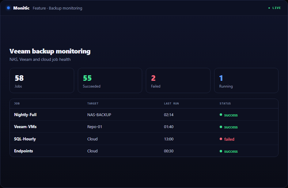Open the 55 Succeeded summary card
The image size is (288, 188).
110,80
